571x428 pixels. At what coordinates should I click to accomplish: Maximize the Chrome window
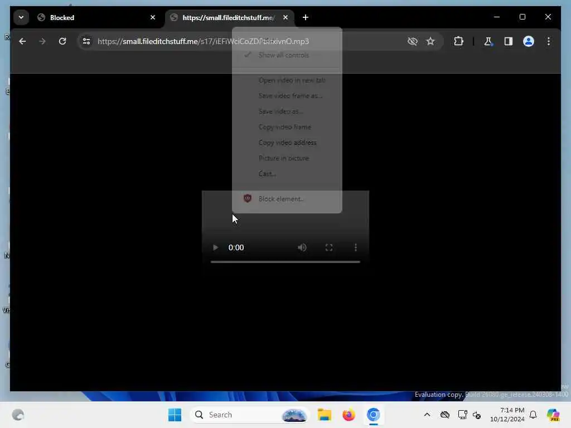pos(522,17)
